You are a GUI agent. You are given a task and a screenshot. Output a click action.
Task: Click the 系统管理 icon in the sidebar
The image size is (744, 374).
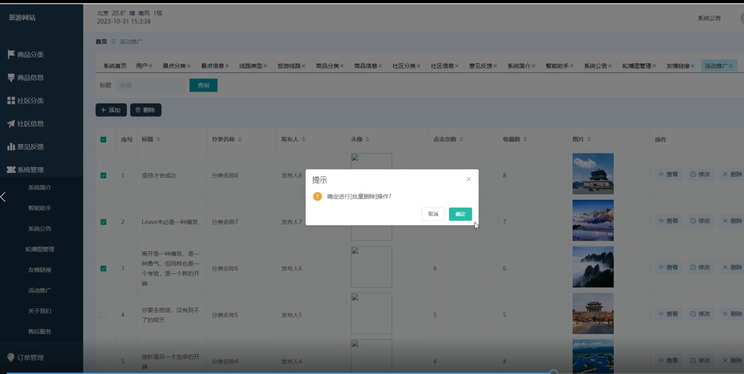[x=11, y=169]
